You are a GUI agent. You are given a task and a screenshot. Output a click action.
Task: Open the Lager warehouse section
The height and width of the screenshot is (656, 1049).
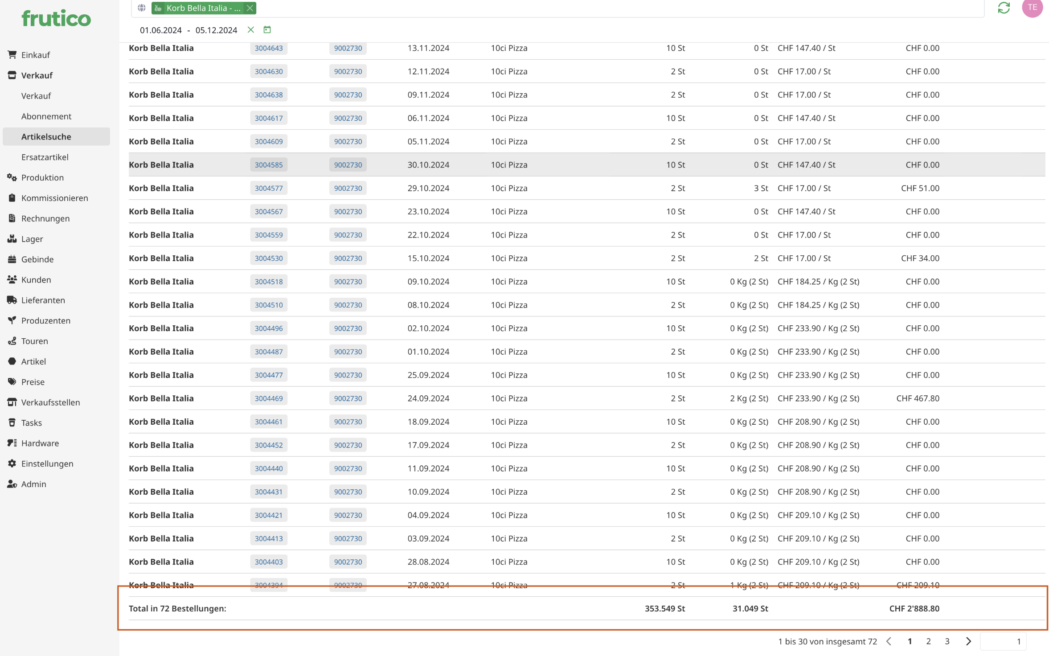(32, 239)
